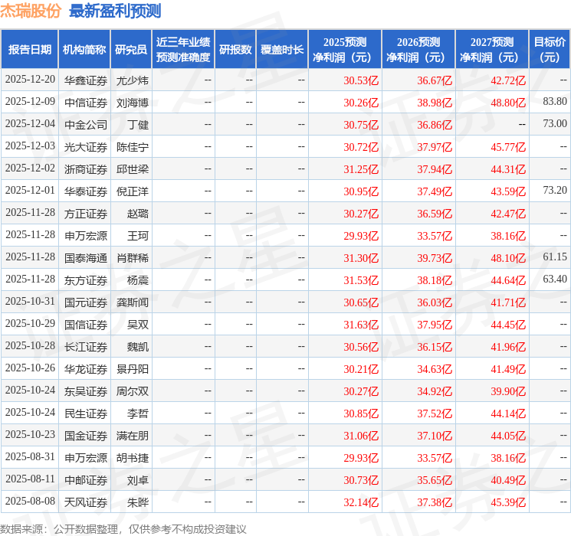Click the 数据来源 disclaimer footer text
This screenshot has height=536, width=571.
(x=123, y=528)
